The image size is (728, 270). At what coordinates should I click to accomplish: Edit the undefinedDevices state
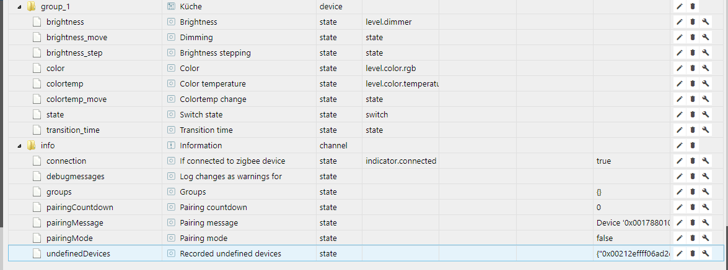(x=680, y=253)
